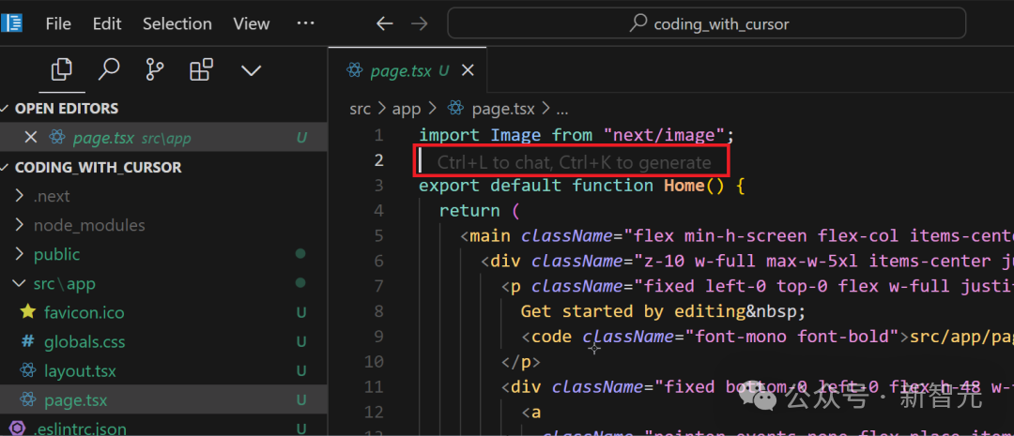Image resolution: width=1014 pixels, height=436 pixels.
Task: Open the Extensions view icon
Action: [x=201, y=69]
